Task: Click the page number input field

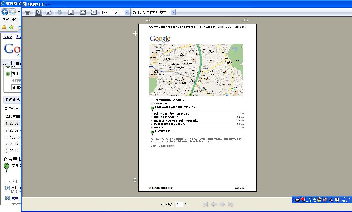Action: pos(179,204)
